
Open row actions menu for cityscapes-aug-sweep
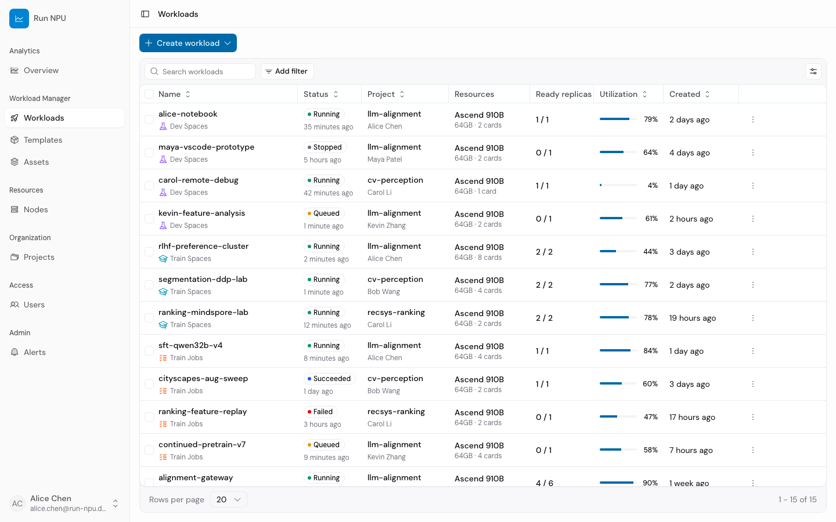pyautogui.click(x=753, y=384)
